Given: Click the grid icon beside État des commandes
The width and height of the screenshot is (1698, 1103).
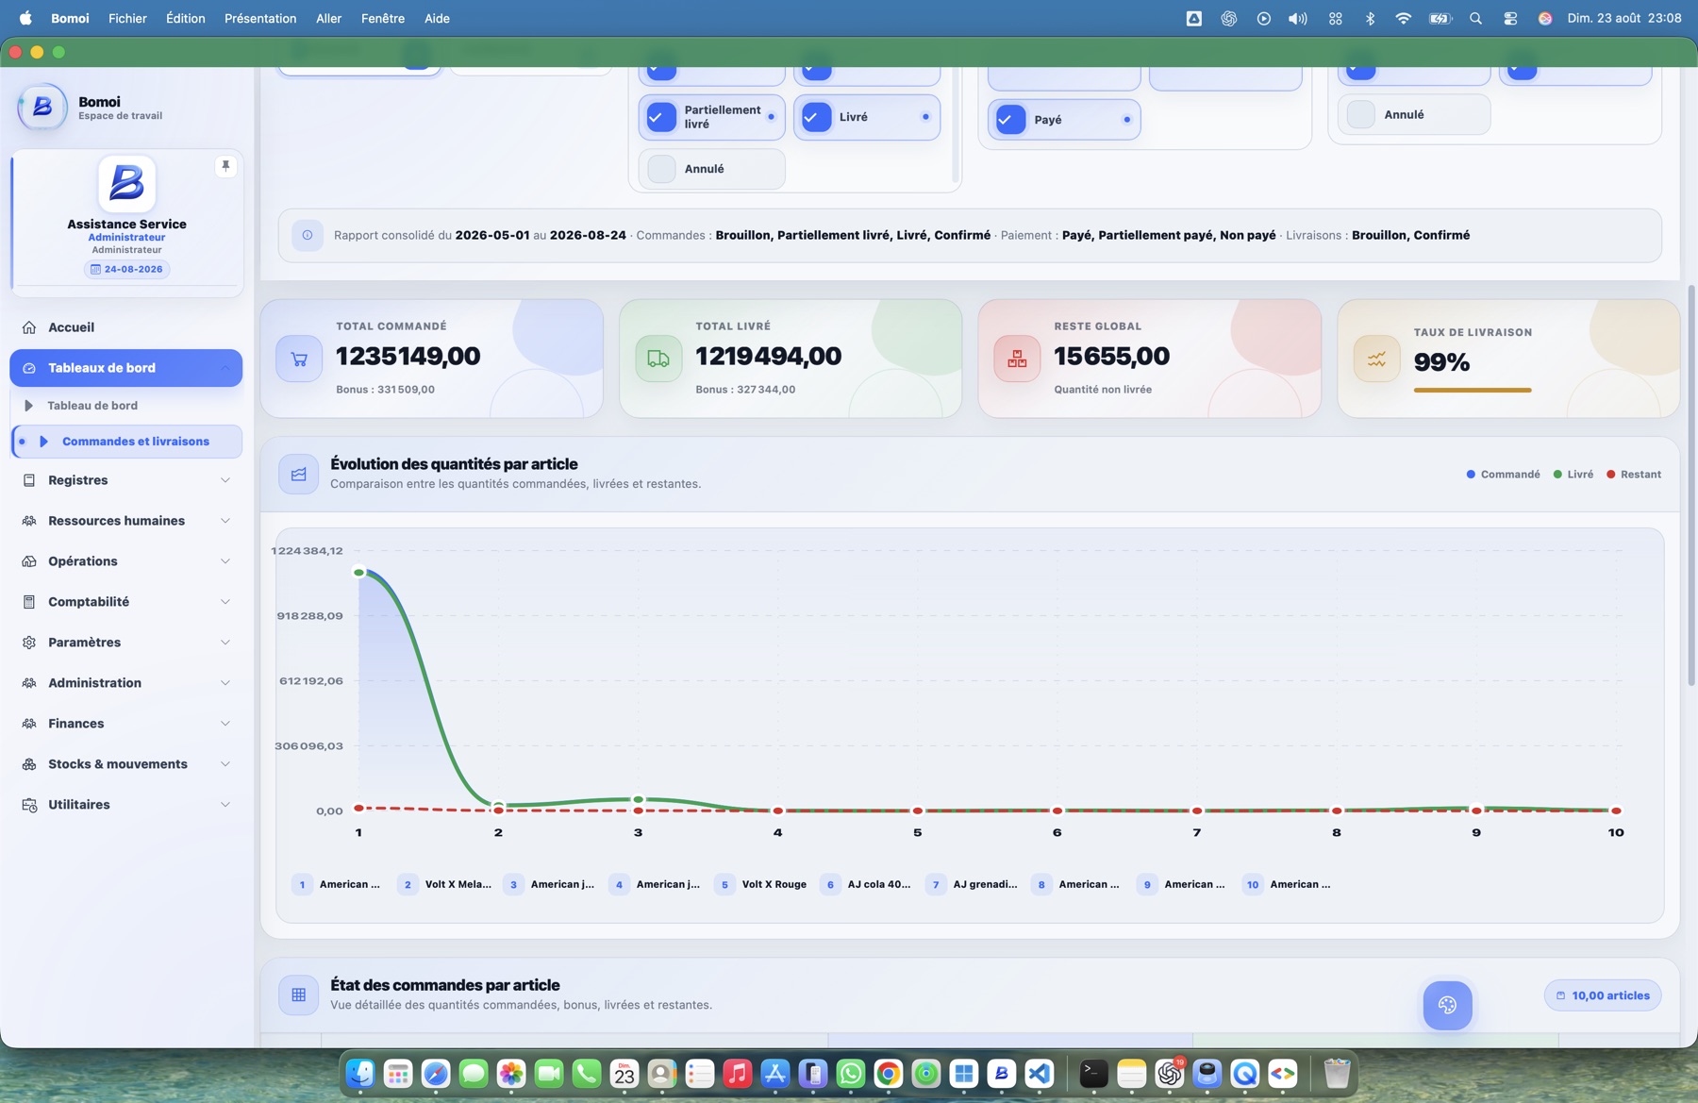Looking at the screenshot, I should click(x=298, y=994).
